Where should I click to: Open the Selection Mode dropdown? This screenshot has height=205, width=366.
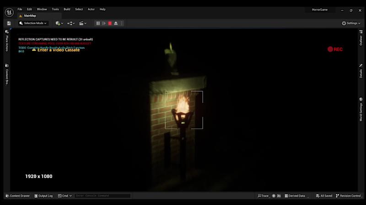[x=33, y=23]
